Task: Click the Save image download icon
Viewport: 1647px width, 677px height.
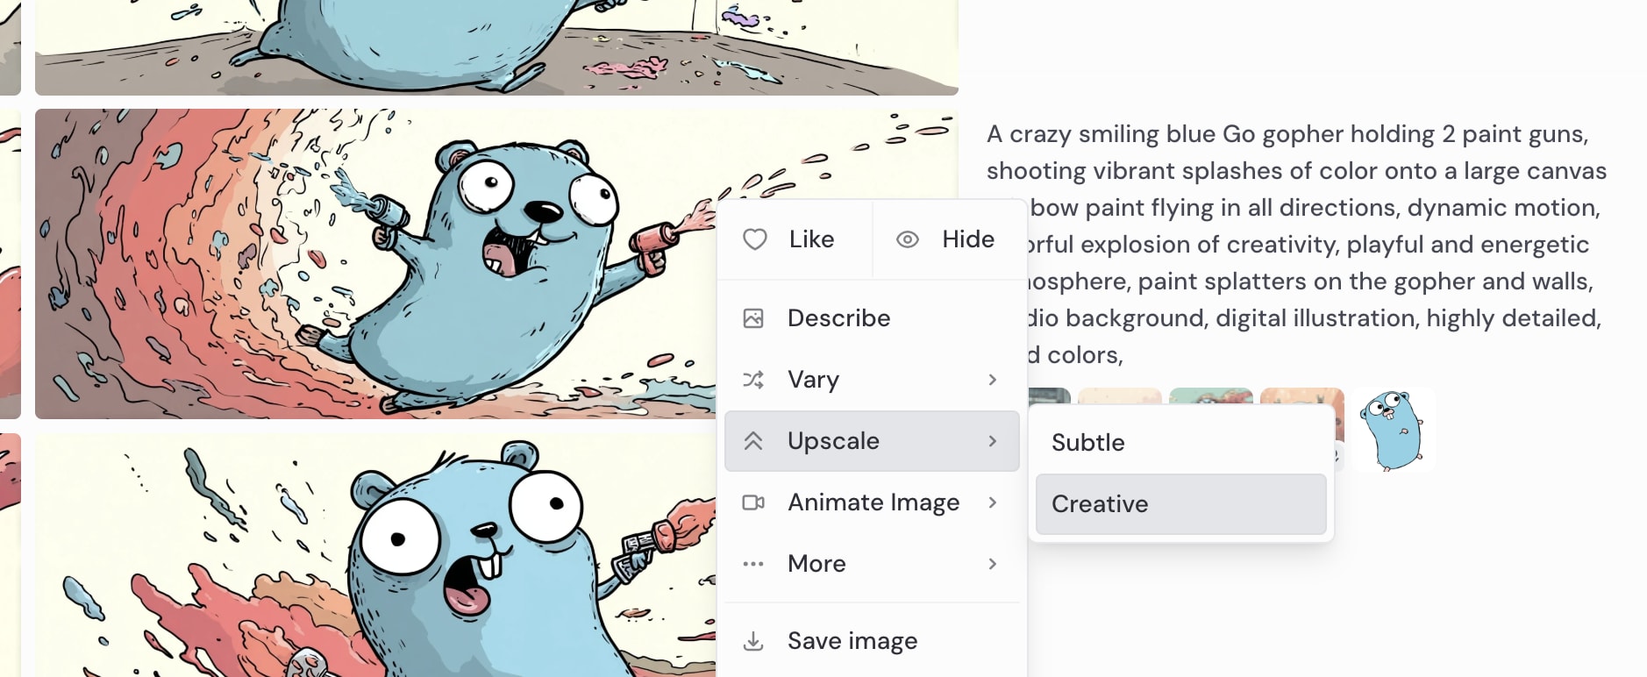Action: pos(753,641)
